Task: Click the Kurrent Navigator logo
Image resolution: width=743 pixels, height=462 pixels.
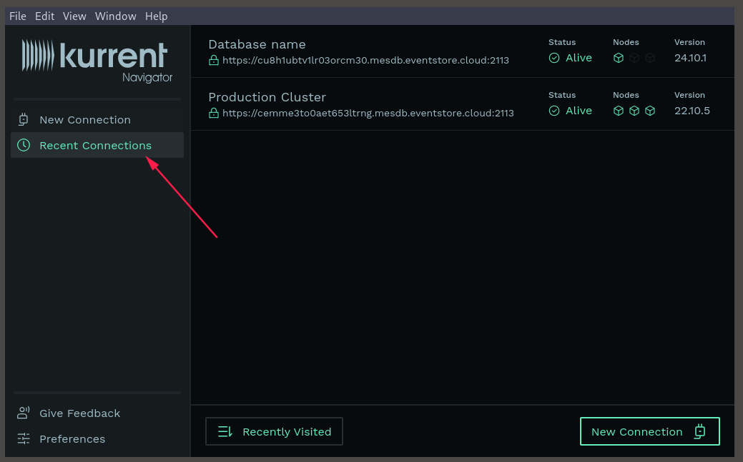Action: 97,60
